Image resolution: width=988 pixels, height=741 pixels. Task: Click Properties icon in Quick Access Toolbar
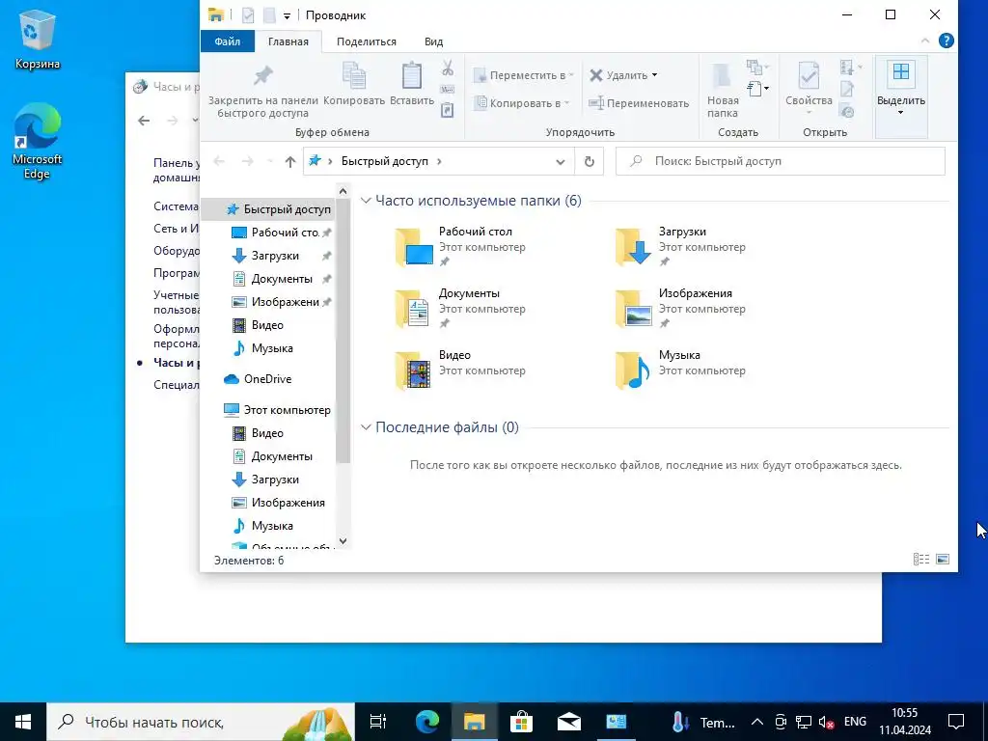coord(248,15)
